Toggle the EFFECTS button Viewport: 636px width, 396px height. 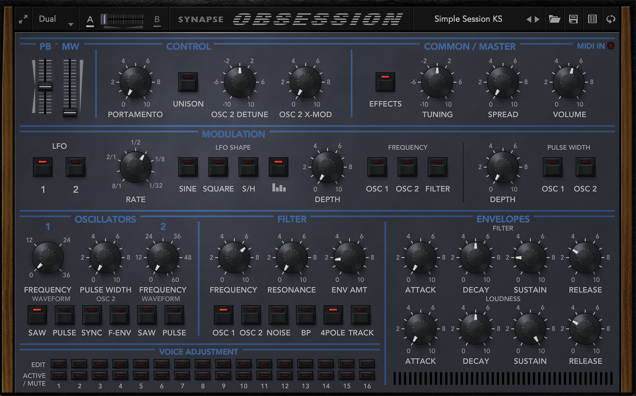point(385,82)
